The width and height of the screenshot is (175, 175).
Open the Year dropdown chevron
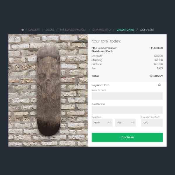tap(132, 123)
